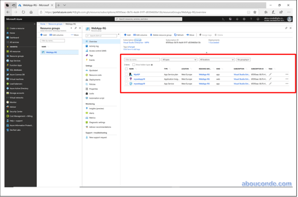Screen dimensions: 298x197
Task: Edit tags pencil icon for MyASP row
Action: [x=270, y=74]
